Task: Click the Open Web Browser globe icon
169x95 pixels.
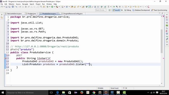Action: pyautogui.click(x=101, y=7)
